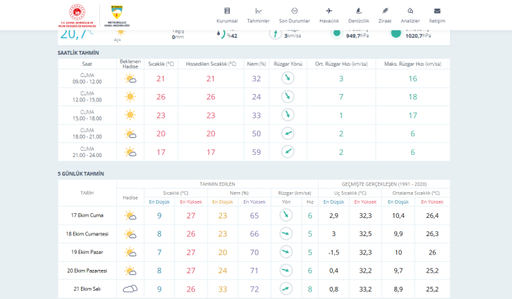The width and height of the screenshot is (512, 299).
Task: Click the Ziraat leaf icon
Action: (385, 11)
